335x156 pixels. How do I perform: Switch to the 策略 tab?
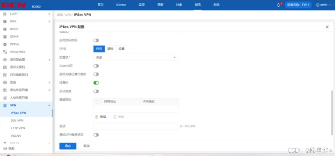tap(160, 5)
